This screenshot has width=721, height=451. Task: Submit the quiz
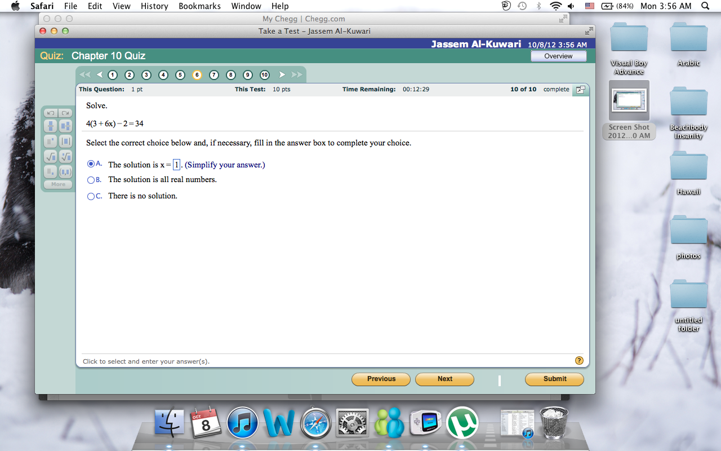554,379
